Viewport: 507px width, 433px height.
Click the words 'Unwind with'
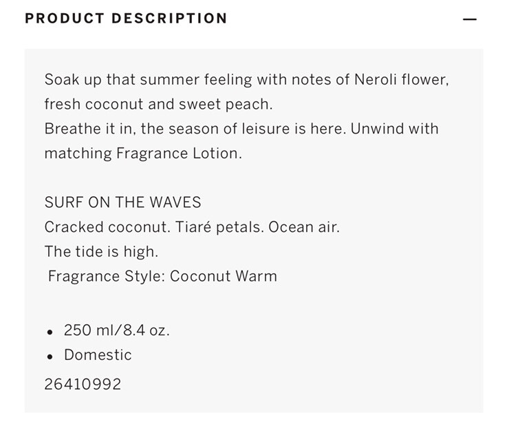(x=394, y=129)
